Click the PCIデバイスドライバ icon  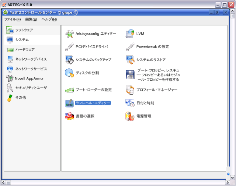pos(69,47)
